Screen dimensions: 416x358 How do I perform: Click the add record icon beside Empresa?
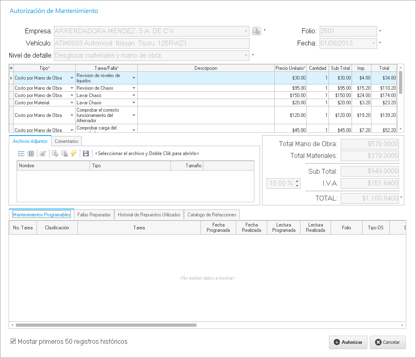256,31
